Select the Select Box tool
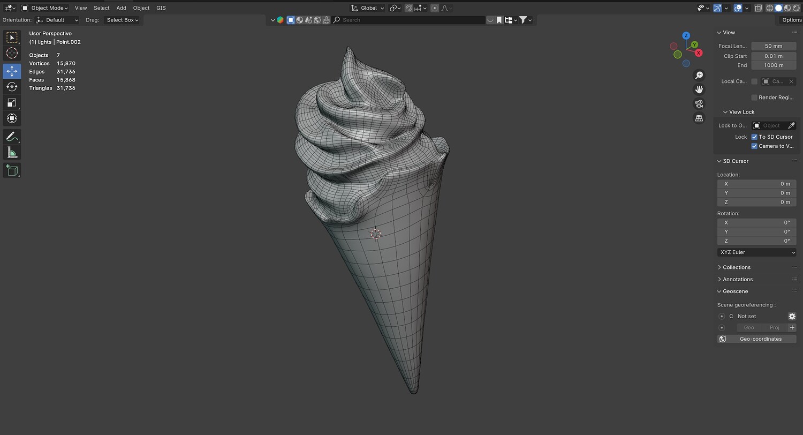 (12, 37)
